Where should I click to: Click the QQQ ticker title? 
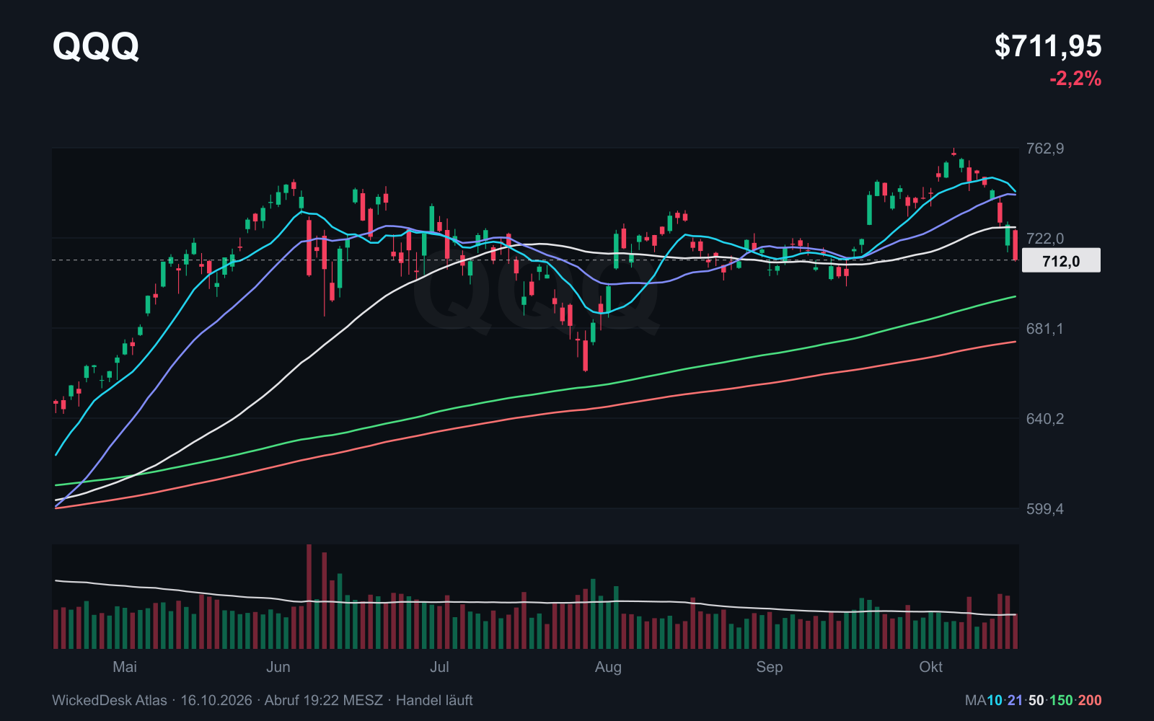pyautogui.click(x=95, y=46)
